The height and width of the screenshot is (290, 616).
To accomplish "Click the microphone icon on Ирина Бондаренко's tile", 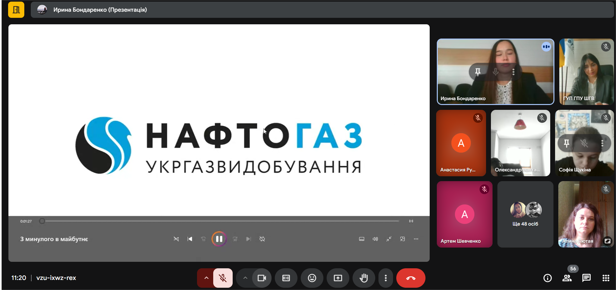I will [495, 72].
